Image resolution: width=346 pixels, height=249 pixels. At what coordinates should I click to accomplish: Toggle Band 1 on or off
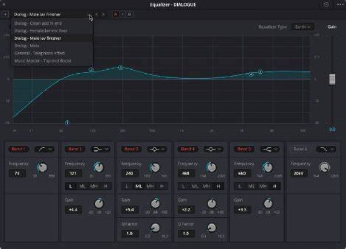coord(19,149)
